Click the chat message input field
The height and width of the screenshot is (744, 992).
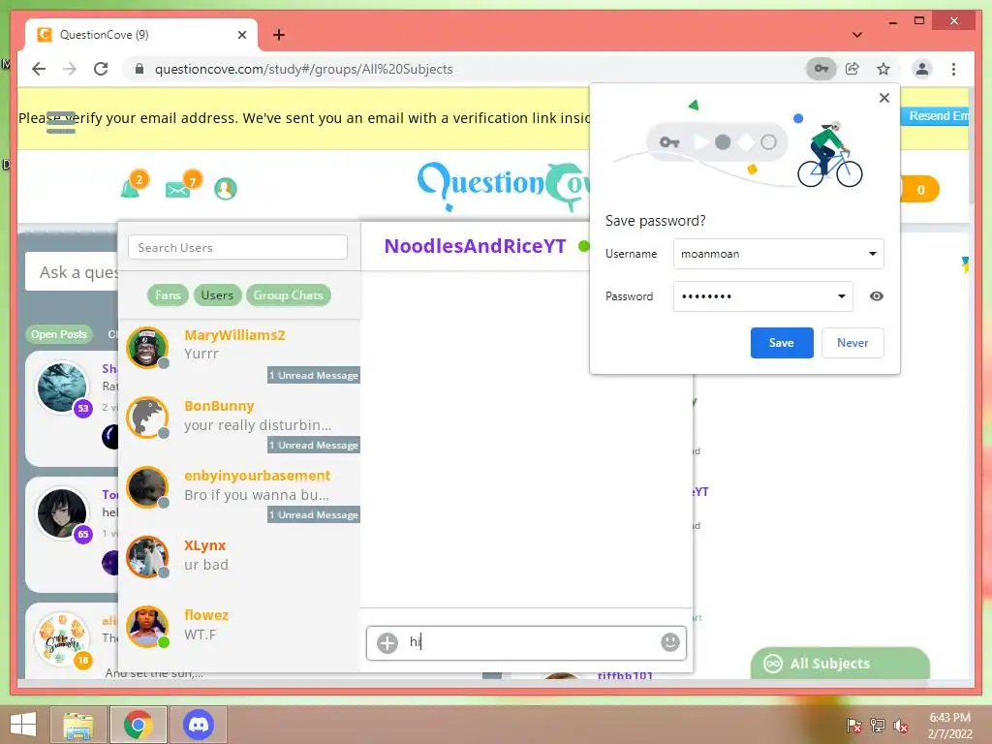click(528, 642)
